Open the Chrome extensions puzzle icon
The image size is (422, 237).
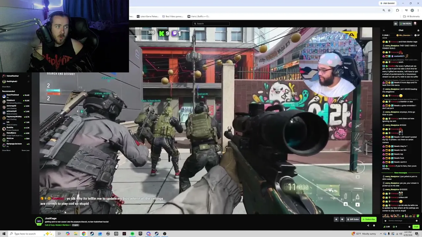tap(397, 10)
